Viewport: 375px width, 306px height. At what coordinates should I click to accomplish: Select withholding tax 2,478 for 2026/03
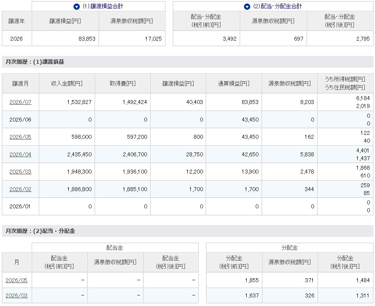(307, 172)
